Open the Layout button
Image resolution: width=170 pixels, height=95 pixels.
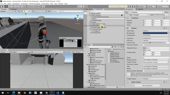(x=163, y=6)
